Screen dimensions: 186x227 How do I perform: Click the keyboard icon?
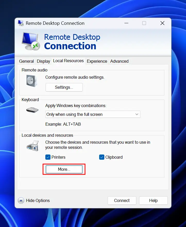(32, 110)
